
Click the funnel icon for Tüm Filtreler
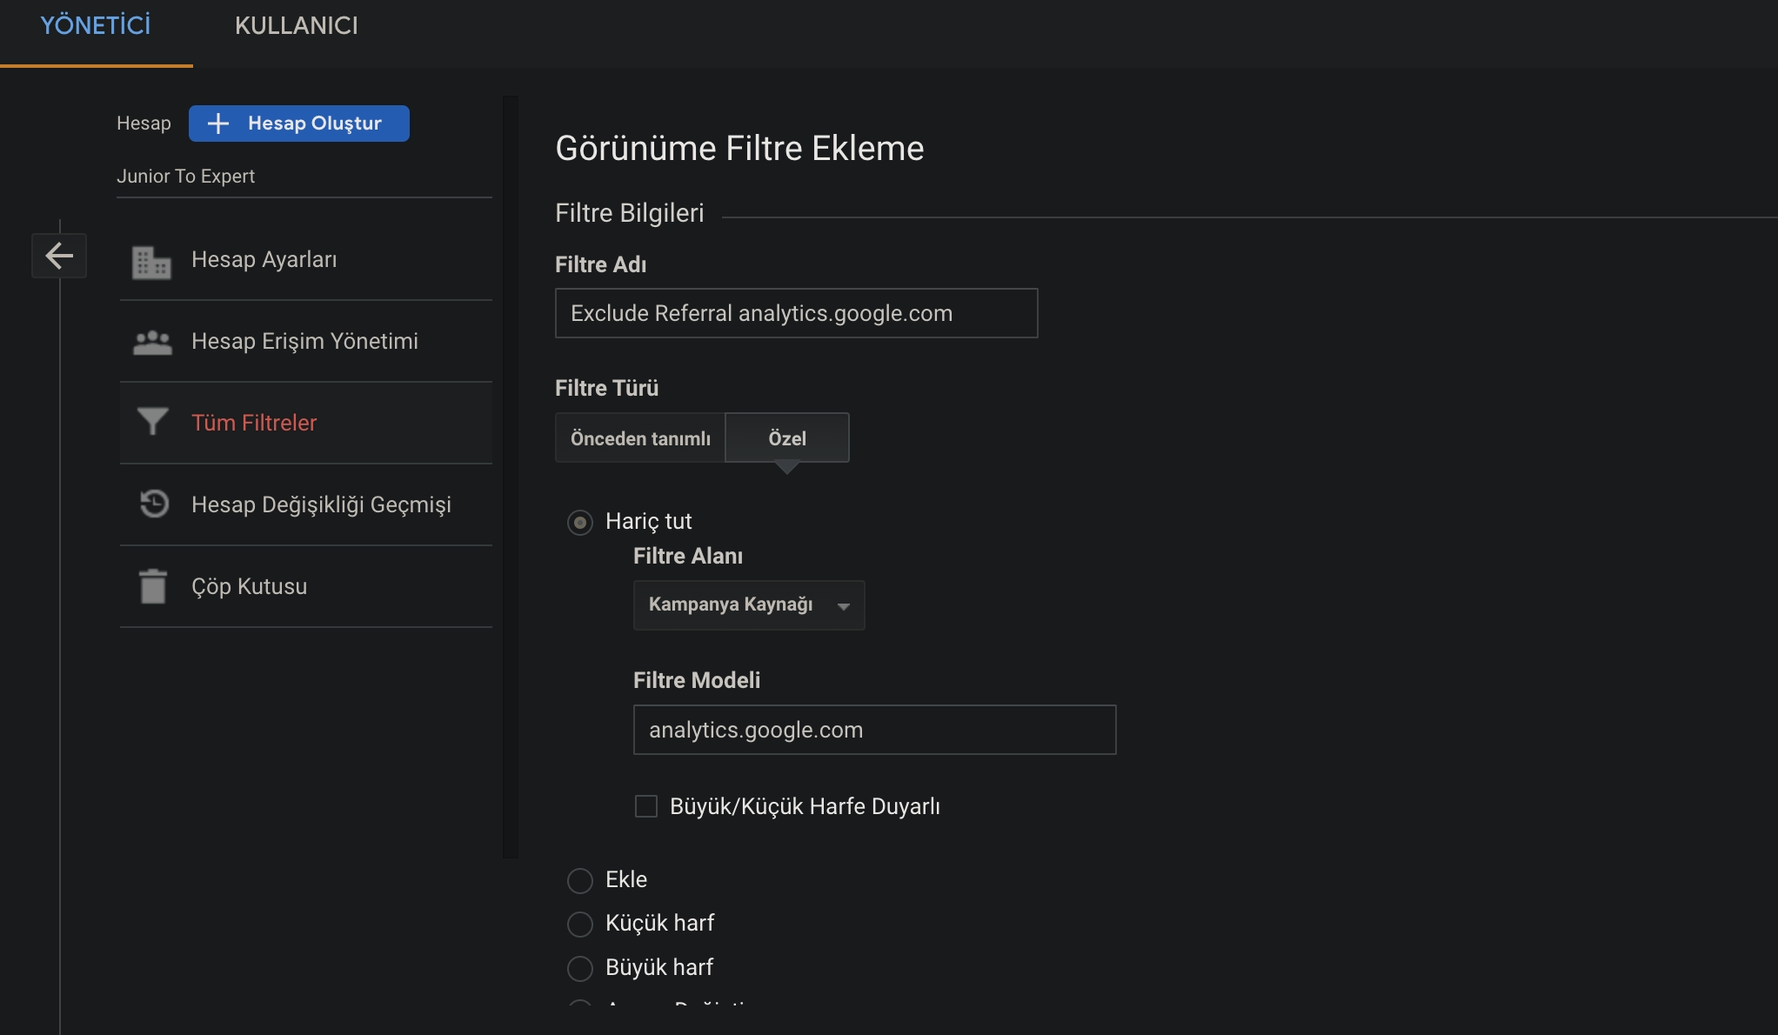point(152,422)
